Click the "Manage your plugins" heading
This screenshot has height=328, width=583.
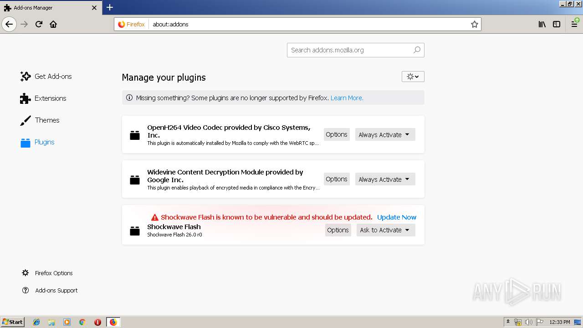tap(164, 77)
